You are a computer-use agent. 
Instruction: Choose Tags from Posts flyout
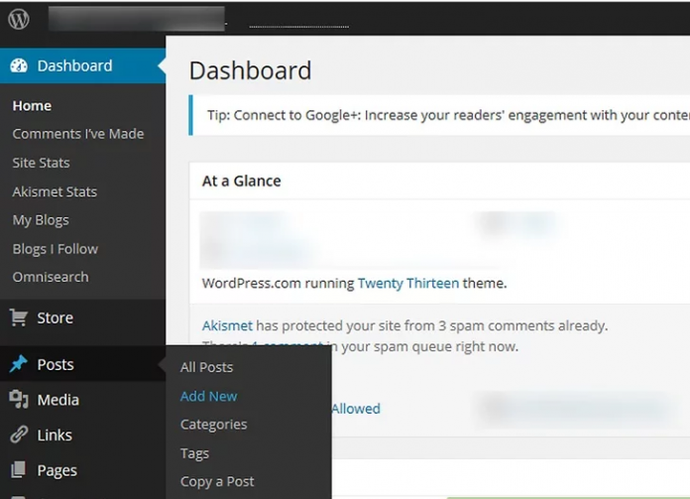point(194,453)
